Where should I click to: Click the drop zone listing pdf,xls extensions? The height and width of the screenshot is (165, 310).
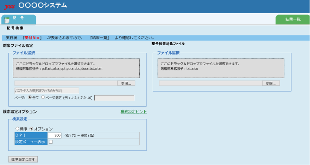[76, 68]
